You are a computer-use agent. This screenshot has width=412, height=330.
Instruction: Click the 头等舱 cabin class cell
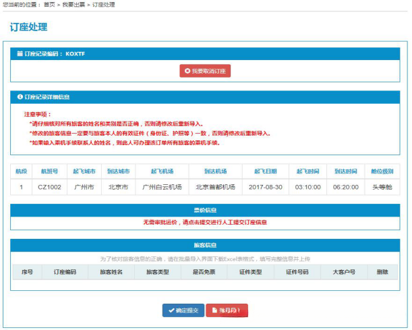[382, 187]
